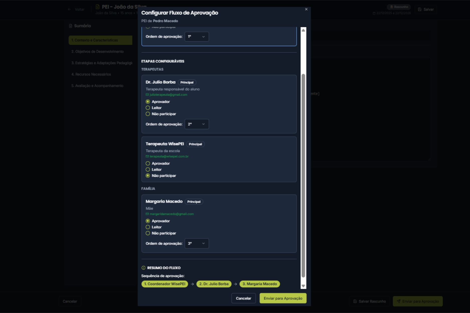Open Margaria Macedo's 3º order dropdown

tap(197, 244)
